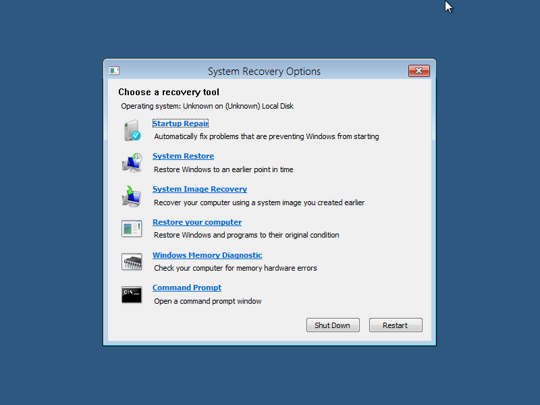Close the System Recovery Options dialog
Image resolution: width=540 pixels, height=405 pixels.
click(x=419, y=71)
